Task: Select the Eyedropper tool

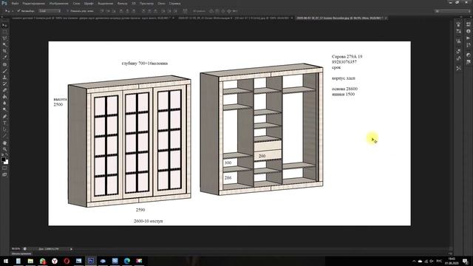Action: (4, 58)
